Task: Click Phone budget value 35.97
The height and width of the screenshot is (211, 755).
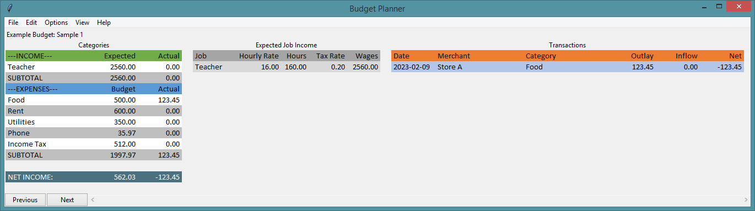Action: point(127,133)
